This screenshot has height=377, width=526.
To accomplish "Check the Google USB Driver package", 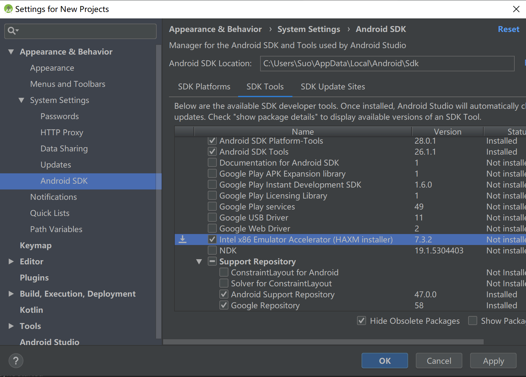I will click(x=212, y=217).
